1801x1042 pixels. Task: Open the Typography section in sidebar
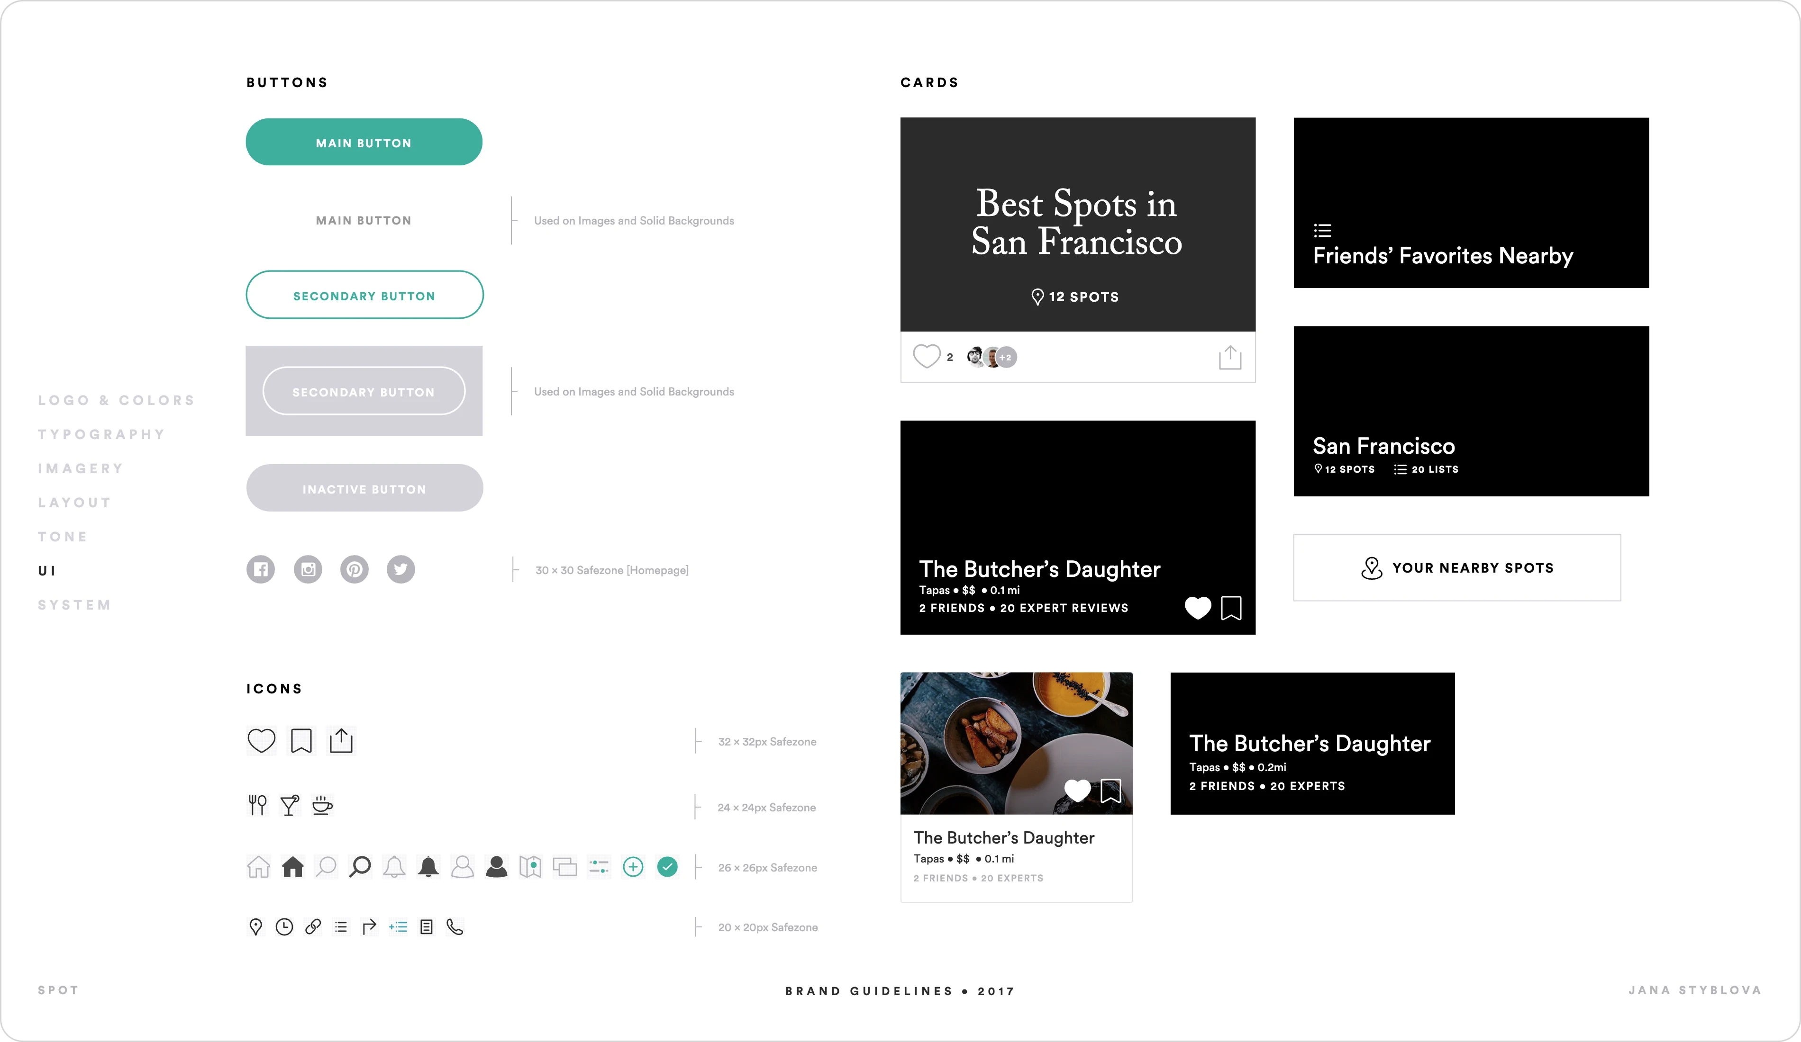[101, 434]
